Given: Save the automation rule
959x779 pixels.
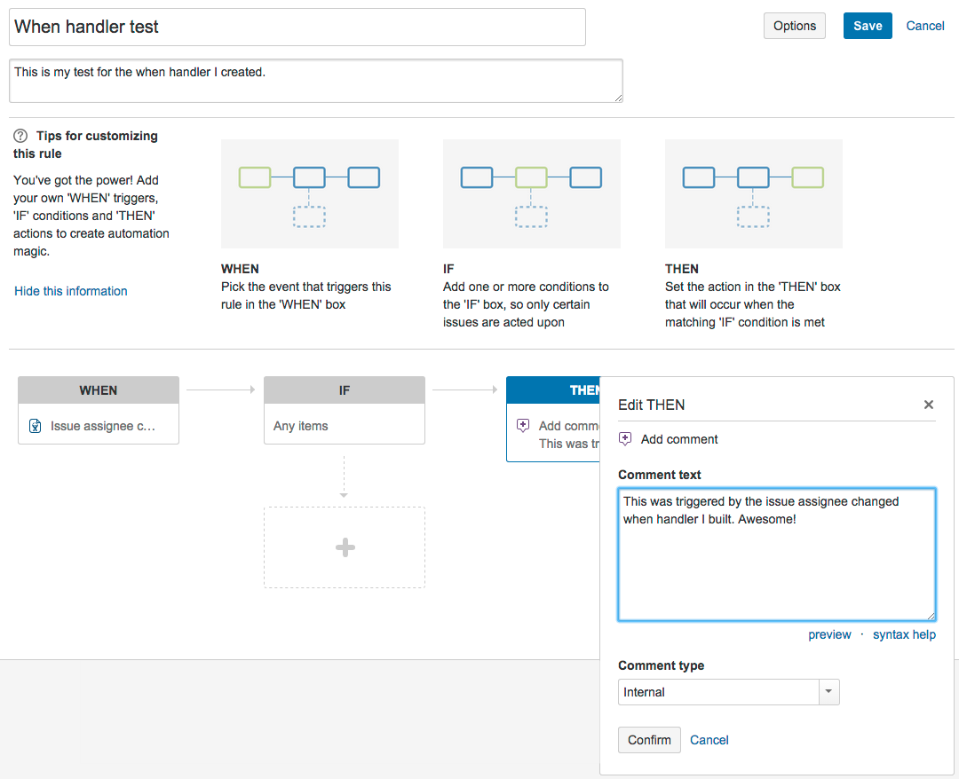Looking at the screenshot, I should 867,26.
